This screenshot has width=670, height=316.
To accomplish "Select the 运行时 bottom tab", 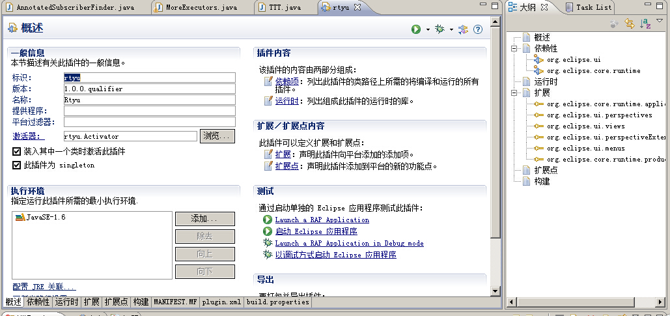I will pos(66,302).
